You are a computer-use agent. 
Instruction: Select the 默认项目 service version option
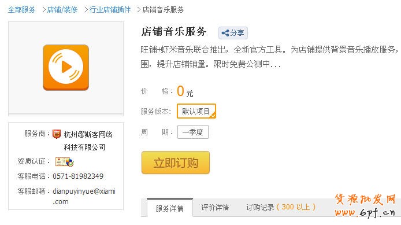[196, 111]
